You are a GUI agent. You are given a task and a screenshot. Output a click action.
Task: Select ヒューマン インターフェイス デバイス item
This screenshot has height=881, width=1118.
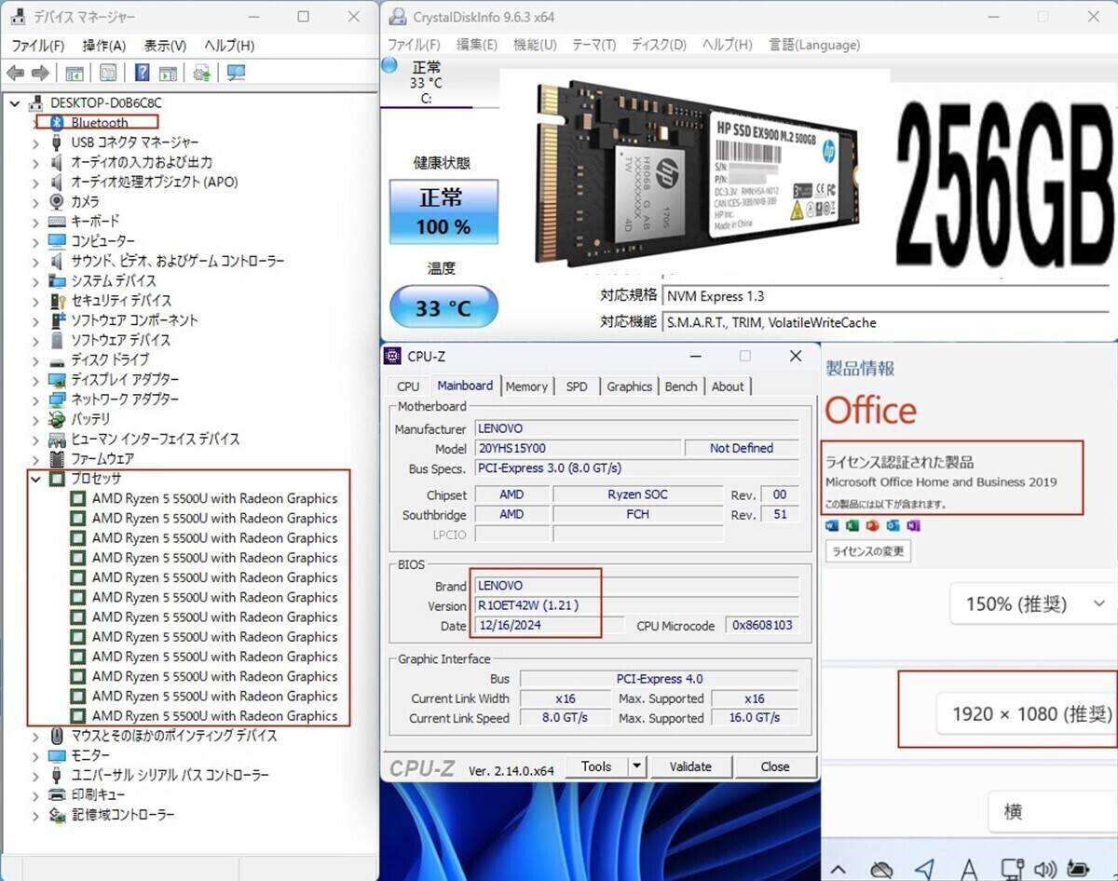156,439
